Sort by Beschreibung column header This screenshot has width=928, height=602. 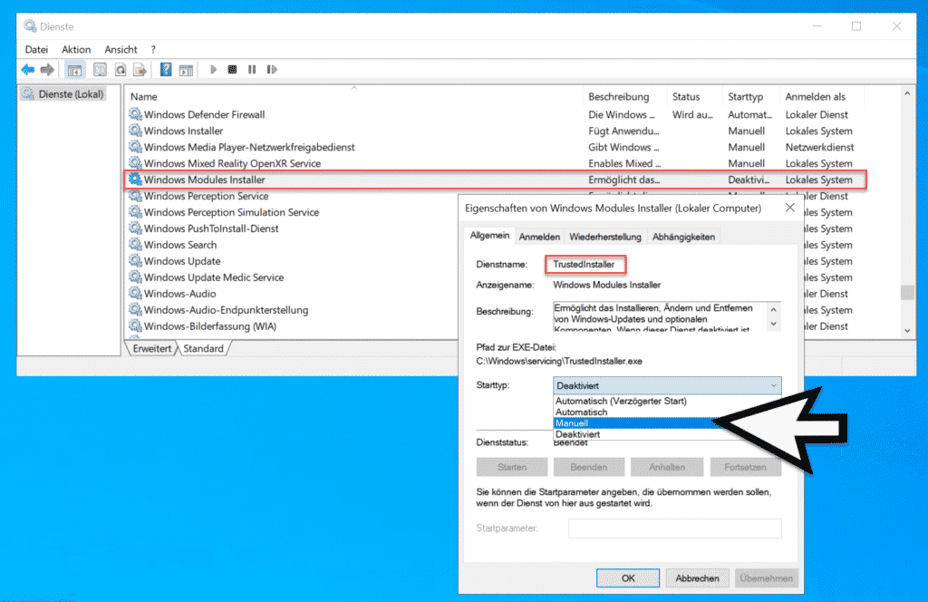[624, 96]
